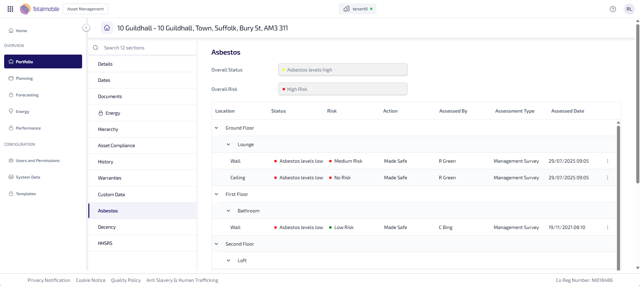This screenshot has width=640, height=286.
Task: Open more options for Lounge Wall row
Action: 608,161
